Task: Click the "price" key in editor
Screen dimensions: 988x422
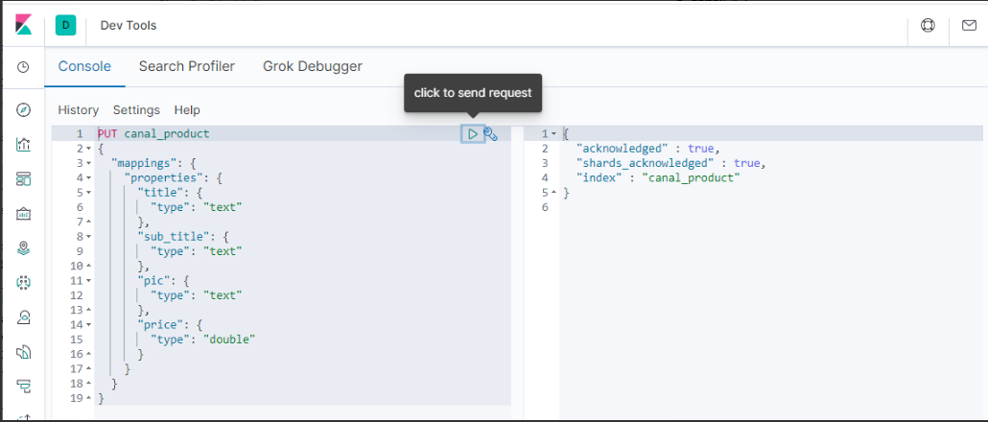Action: pyautogui.click(x=162, y=325)
